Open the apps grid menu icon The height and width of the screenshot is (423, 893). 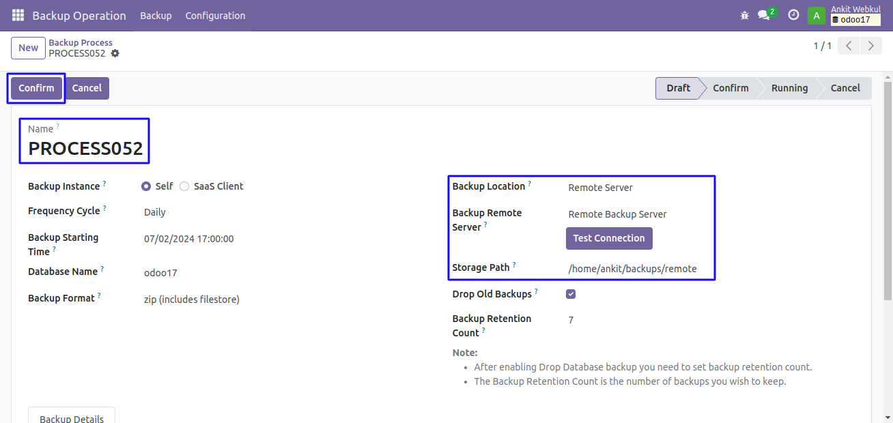(18, 15)
